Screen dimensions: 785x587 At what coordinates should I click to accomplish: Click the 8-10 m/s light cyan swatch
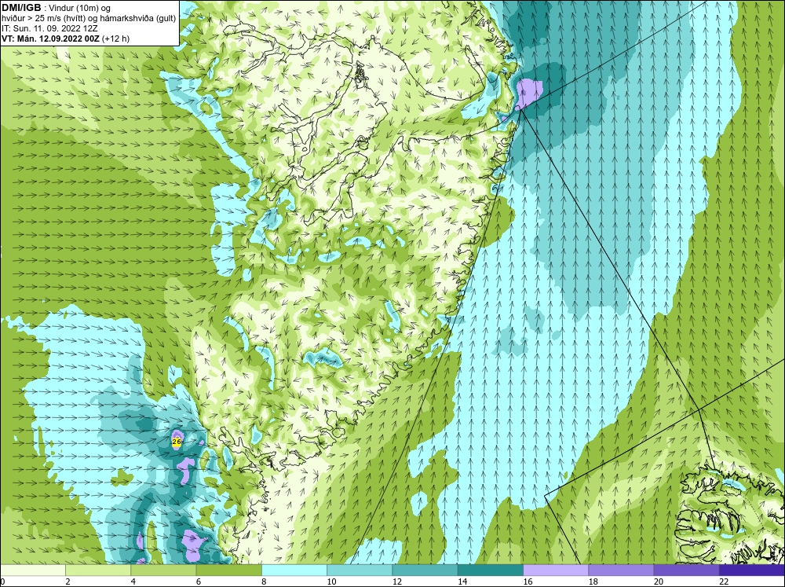(294, 570)
